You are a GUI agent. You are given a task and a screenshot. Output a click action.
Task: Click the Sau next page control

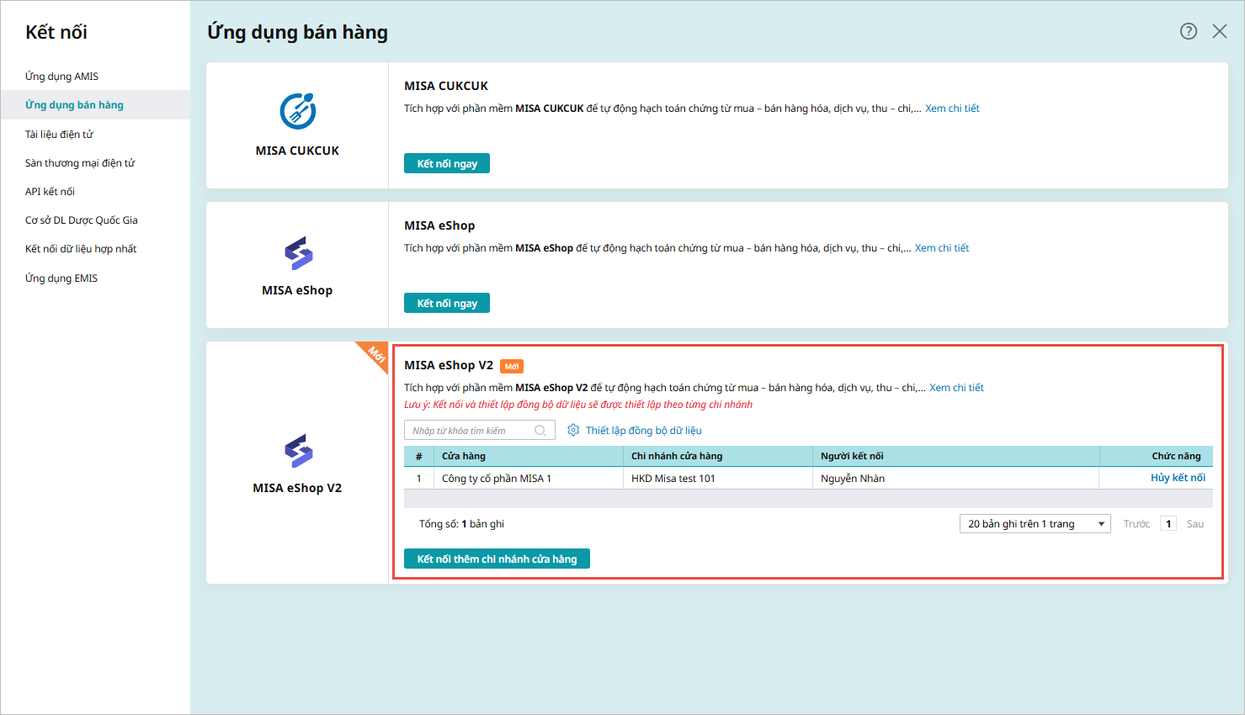tap(1194, 524)
